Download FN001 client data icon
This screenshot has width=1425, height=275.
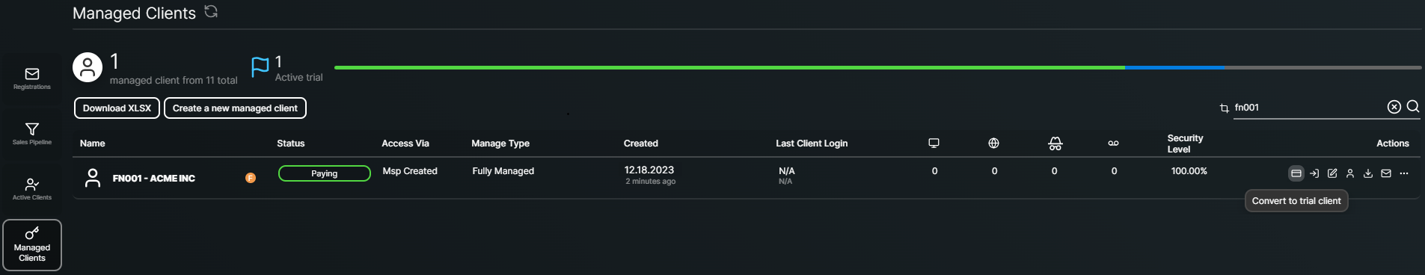pyautogui.click(x=1368, y=173)
